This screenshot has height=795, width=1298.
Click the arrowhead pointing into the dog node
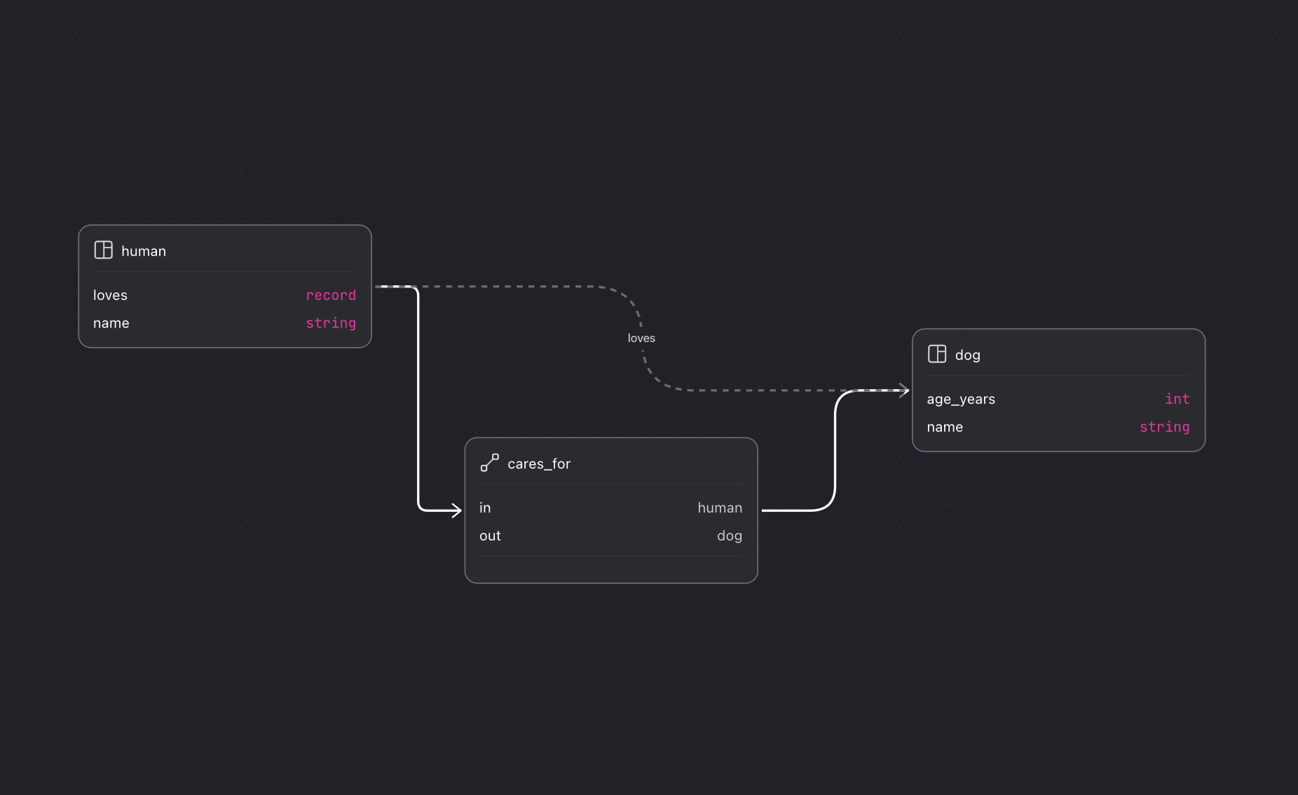tap(903, 390)
